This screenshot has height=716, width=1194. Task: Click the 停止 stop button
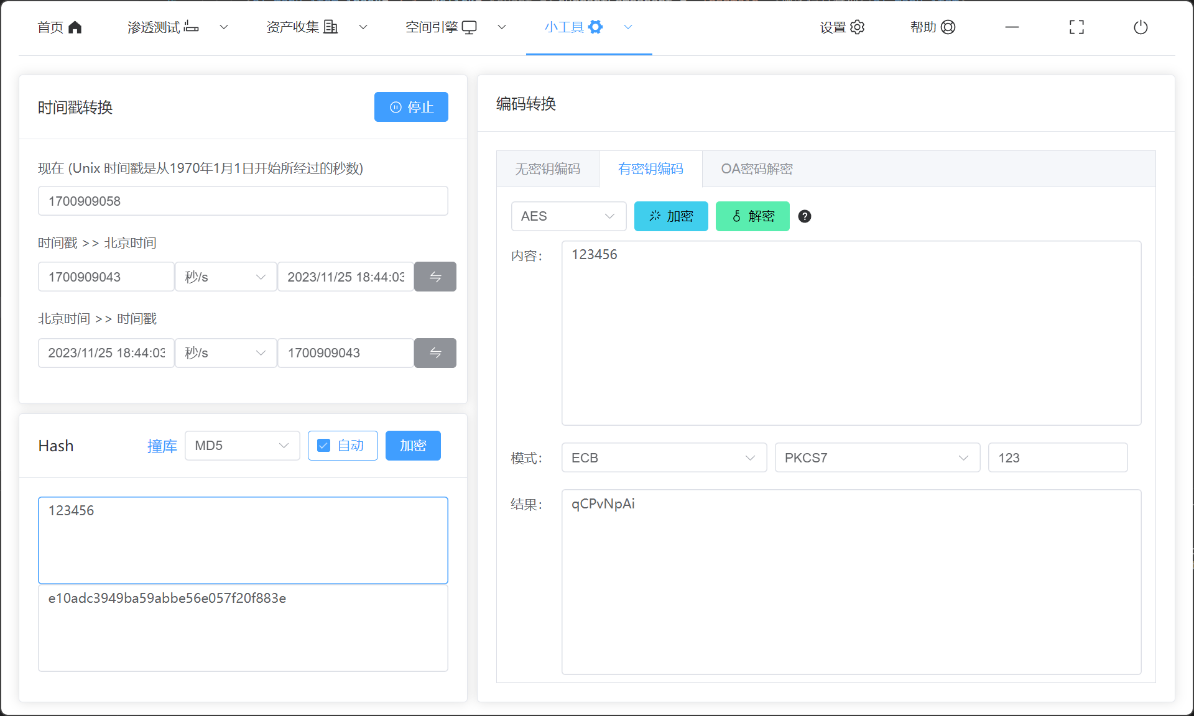[411, 107]
